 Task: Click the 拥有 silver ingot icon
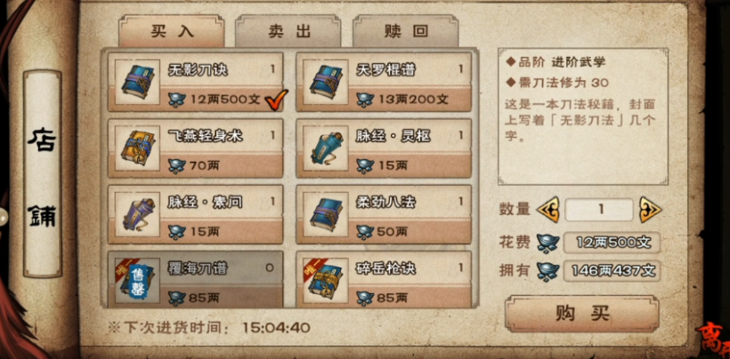(548, 271)
